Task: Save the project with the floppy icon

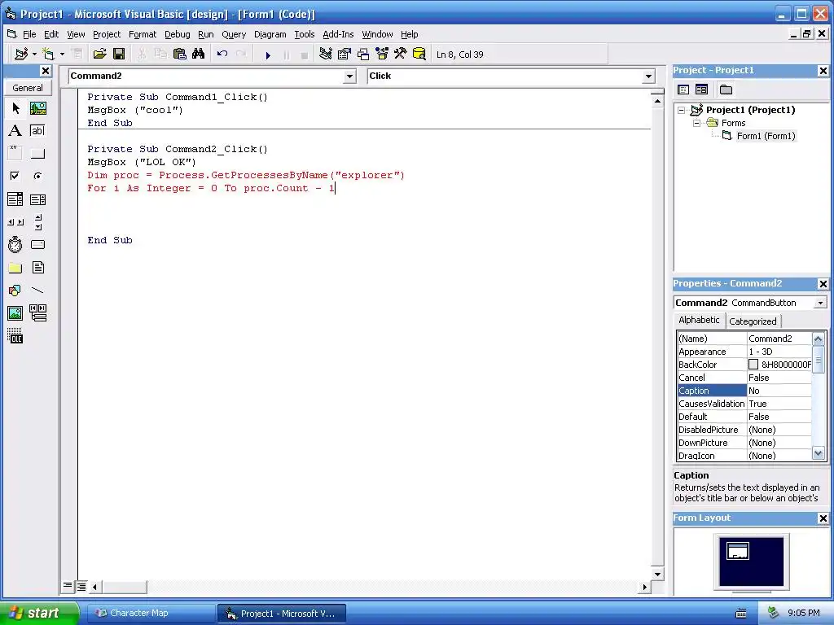Action: (119, 54)
